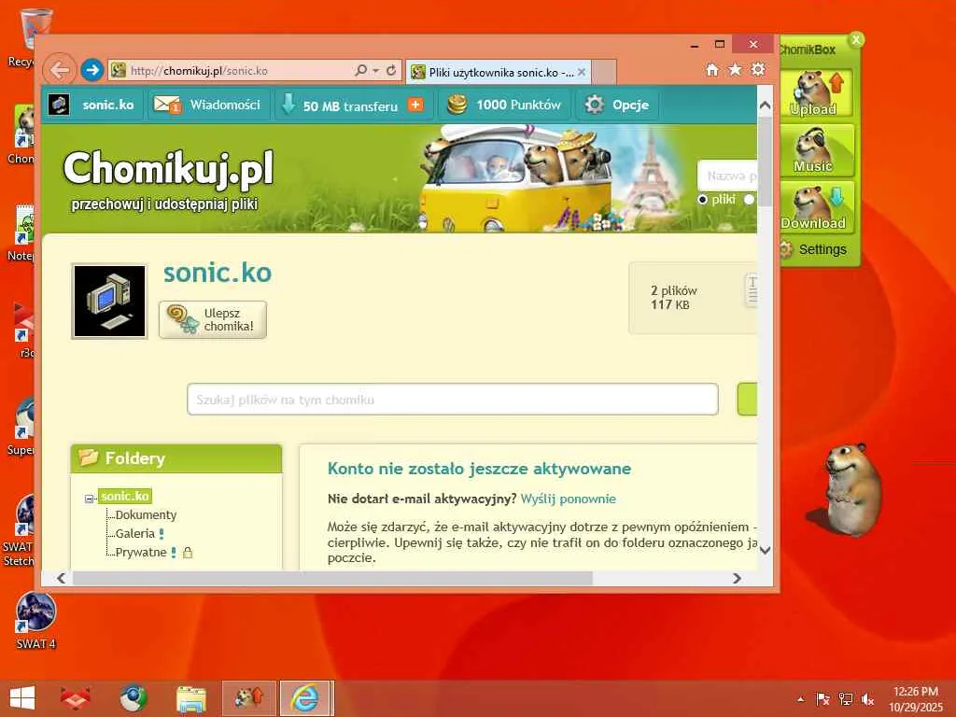This screenshot has height=717, width=956.
Task: Select the second search radio button beside pliki
Action: pyautogui.click(x=749, y=200)
